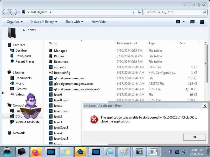Open Network in the navigation pane
210x157 pixels.
tap(19, 133)
